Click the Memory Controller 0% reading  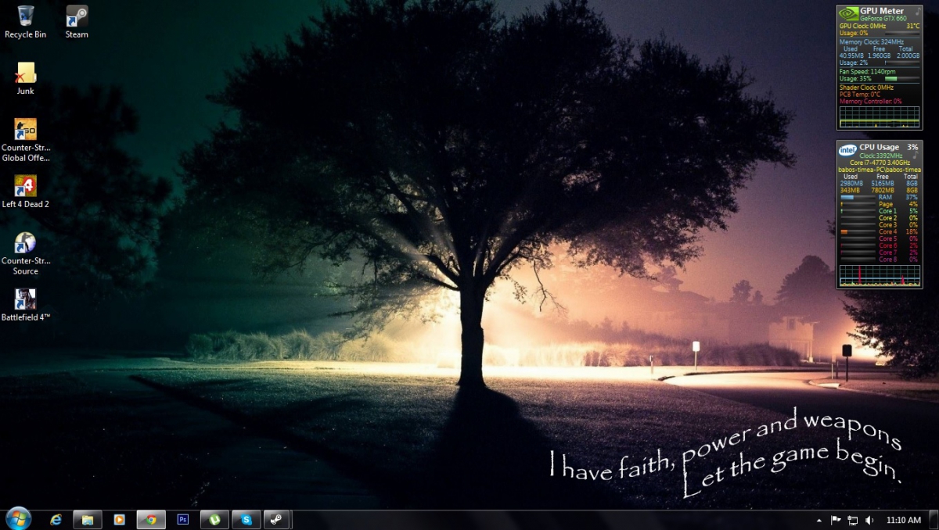pyautogui.click(x=871, y=102)
